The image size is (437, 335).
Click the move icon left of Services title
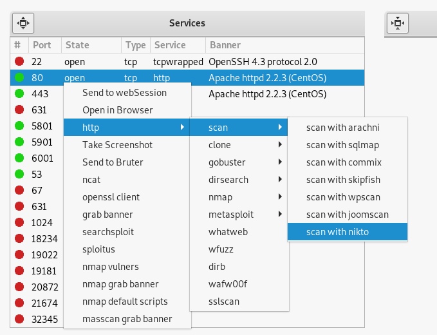(x=23, y=23)
